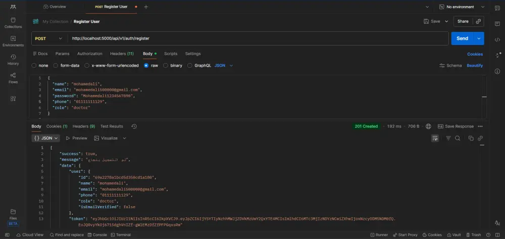Open the Test Results tab
The width and height of the screenshot is (505, 239).
[112, 126]
